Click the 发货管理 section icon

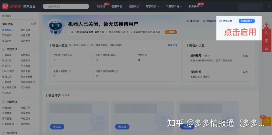pyautogui.click(x=4, y=49)
